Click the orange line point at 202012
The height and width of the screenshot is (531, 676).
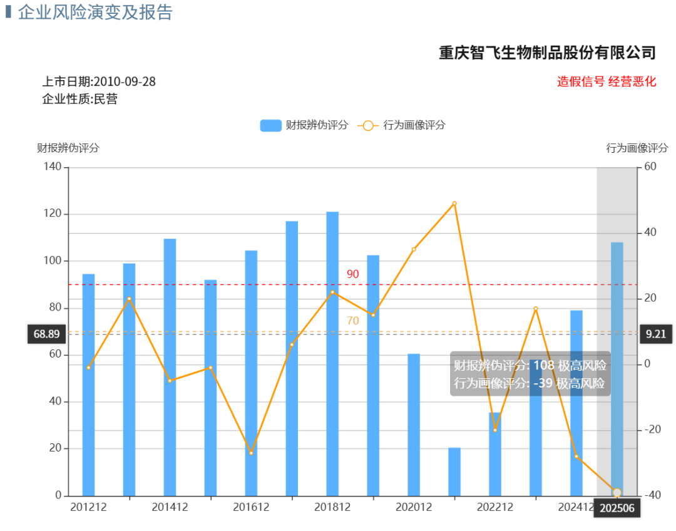(414, 249)
